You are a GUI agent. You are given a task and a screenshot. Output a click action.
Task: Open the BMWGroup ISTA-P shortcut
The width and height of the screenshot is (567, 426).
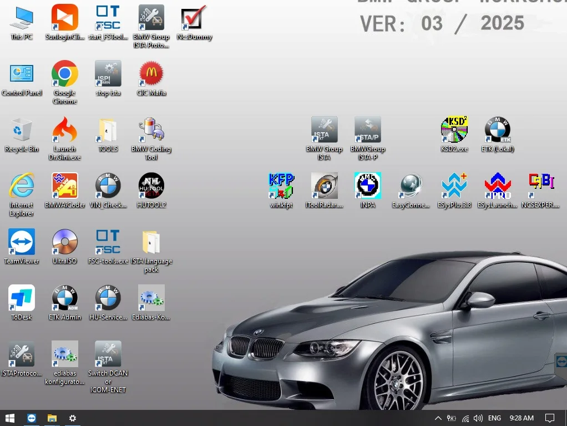point(367,131)
